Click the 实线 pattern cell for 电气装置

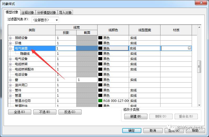coord(144,48)
